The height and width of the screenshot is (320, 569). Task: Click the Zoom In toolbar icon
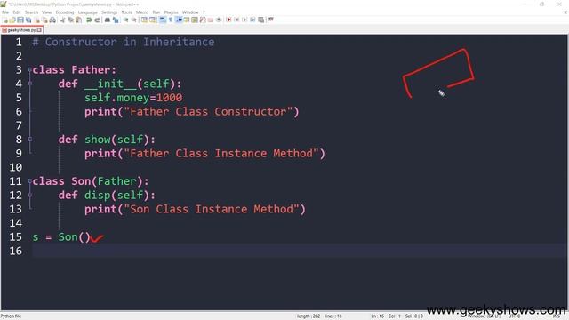[126, 20]
